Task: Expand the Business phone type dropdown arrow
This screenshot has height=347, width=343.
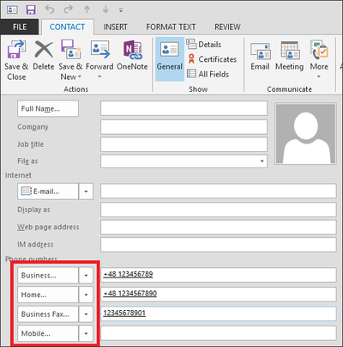Action: [86, 276]
